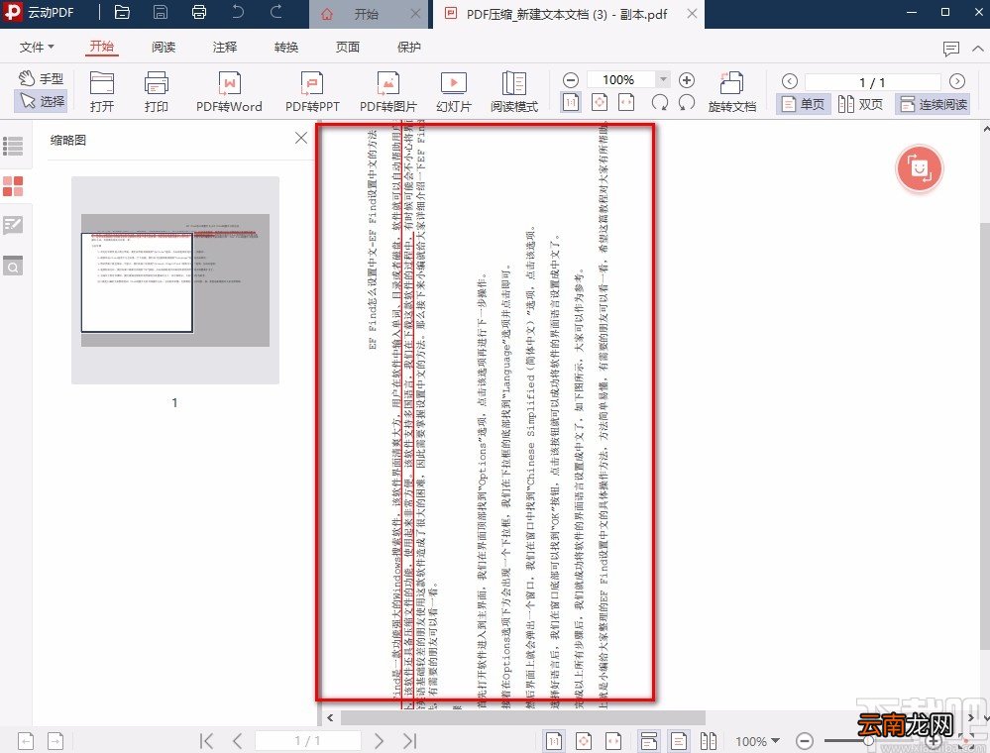
Task: Click the redo arrow in title bar
Action: 275,12
